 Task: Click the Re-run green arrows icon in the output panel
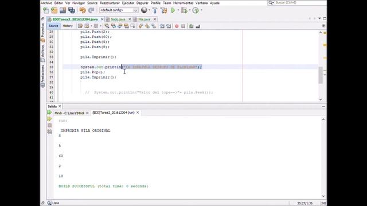click(x=49, y=113)
